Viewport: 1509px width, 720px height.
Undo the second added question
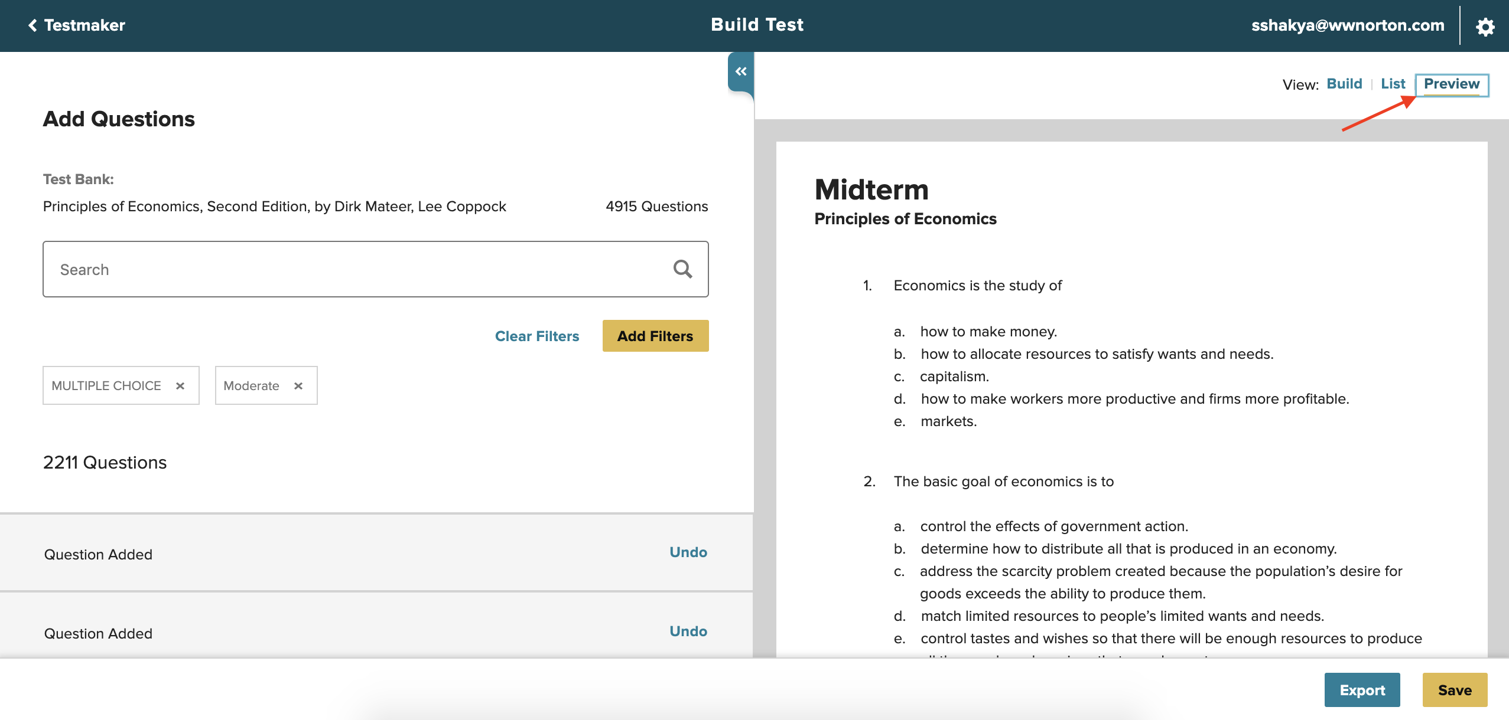[688, 631]
